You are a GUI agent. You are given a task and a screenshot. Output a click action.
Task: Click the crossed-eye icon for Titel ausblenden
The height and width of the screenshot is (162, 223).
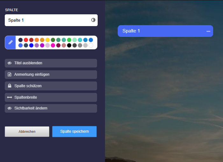pos(10,63)
